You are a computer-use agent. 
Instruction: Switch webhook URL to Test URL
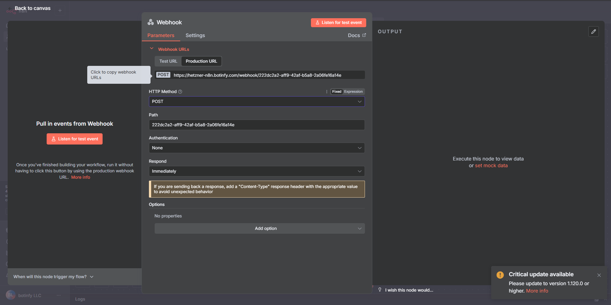pos(167,61)
